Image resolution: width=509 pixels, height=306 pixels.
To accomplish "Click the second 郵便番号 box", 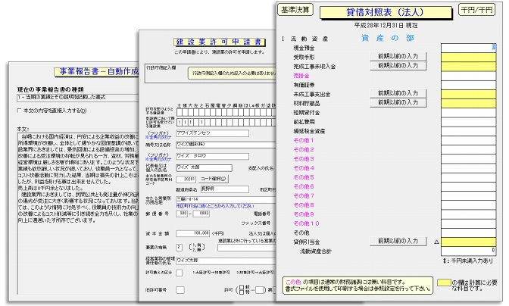I will (201, 214).
